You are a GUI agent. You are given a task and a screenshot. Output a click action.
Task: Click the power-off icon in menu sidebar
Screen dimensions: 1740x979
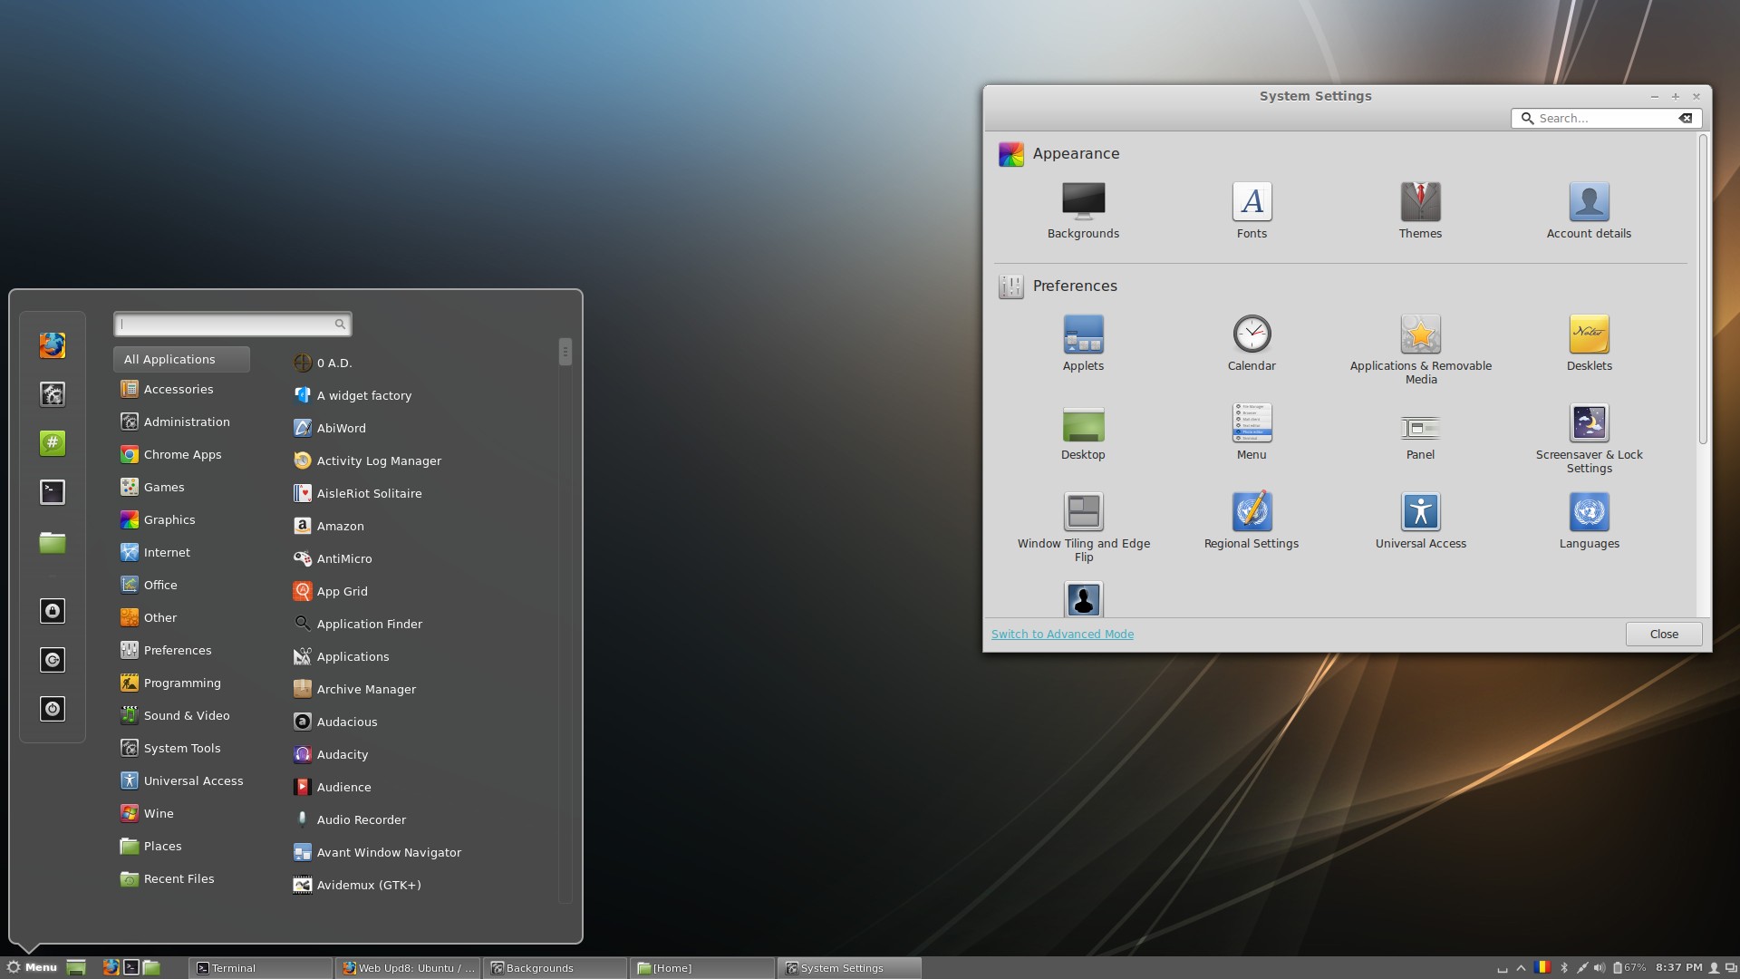[53, 709]
